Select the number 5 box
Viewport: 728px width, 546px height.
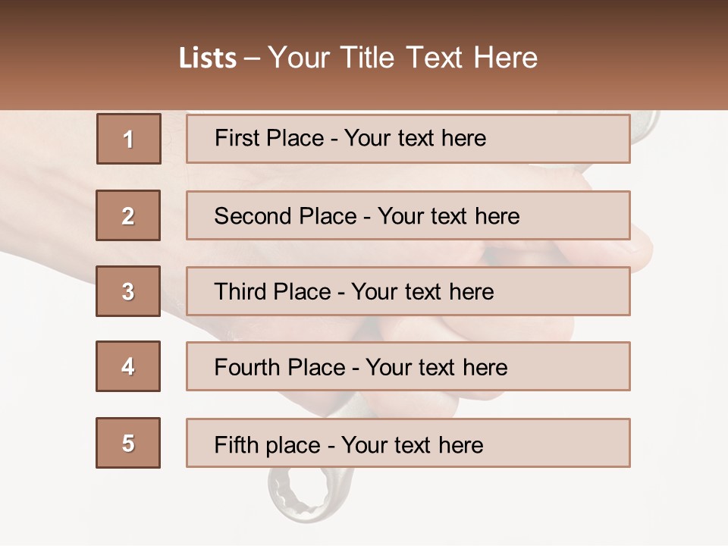point(128,443)
